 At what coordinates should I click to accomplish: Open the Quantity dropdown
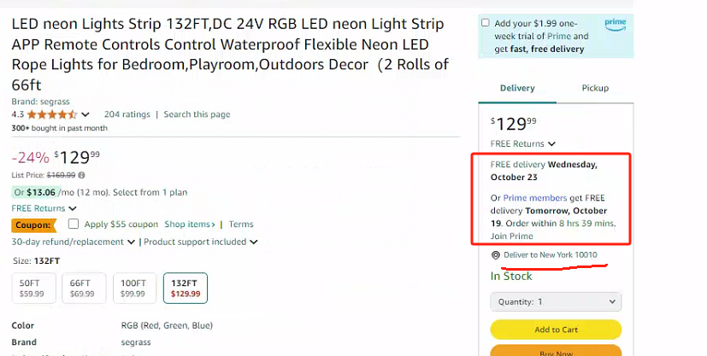click(x=555, y=301)
